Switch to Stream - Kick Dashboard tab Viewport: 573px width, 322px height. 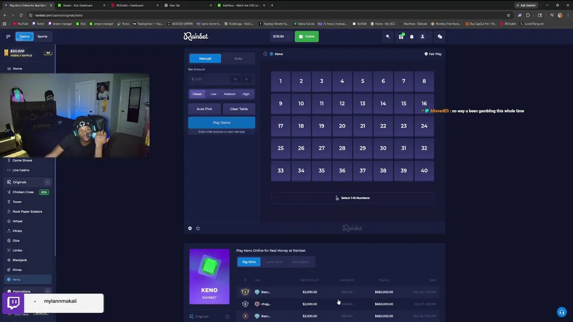(81, 5)
